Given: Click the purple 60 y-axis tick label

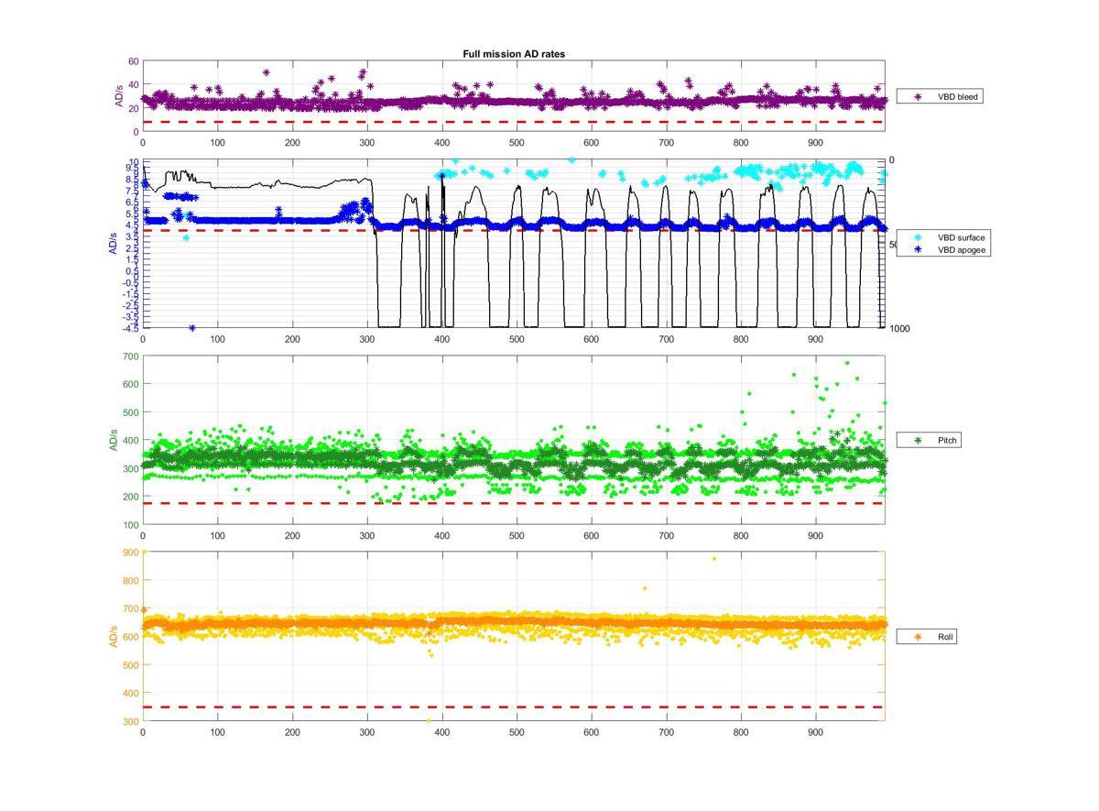Looking at the screenshot, I should pyautogui.click(x=134, y=61).
